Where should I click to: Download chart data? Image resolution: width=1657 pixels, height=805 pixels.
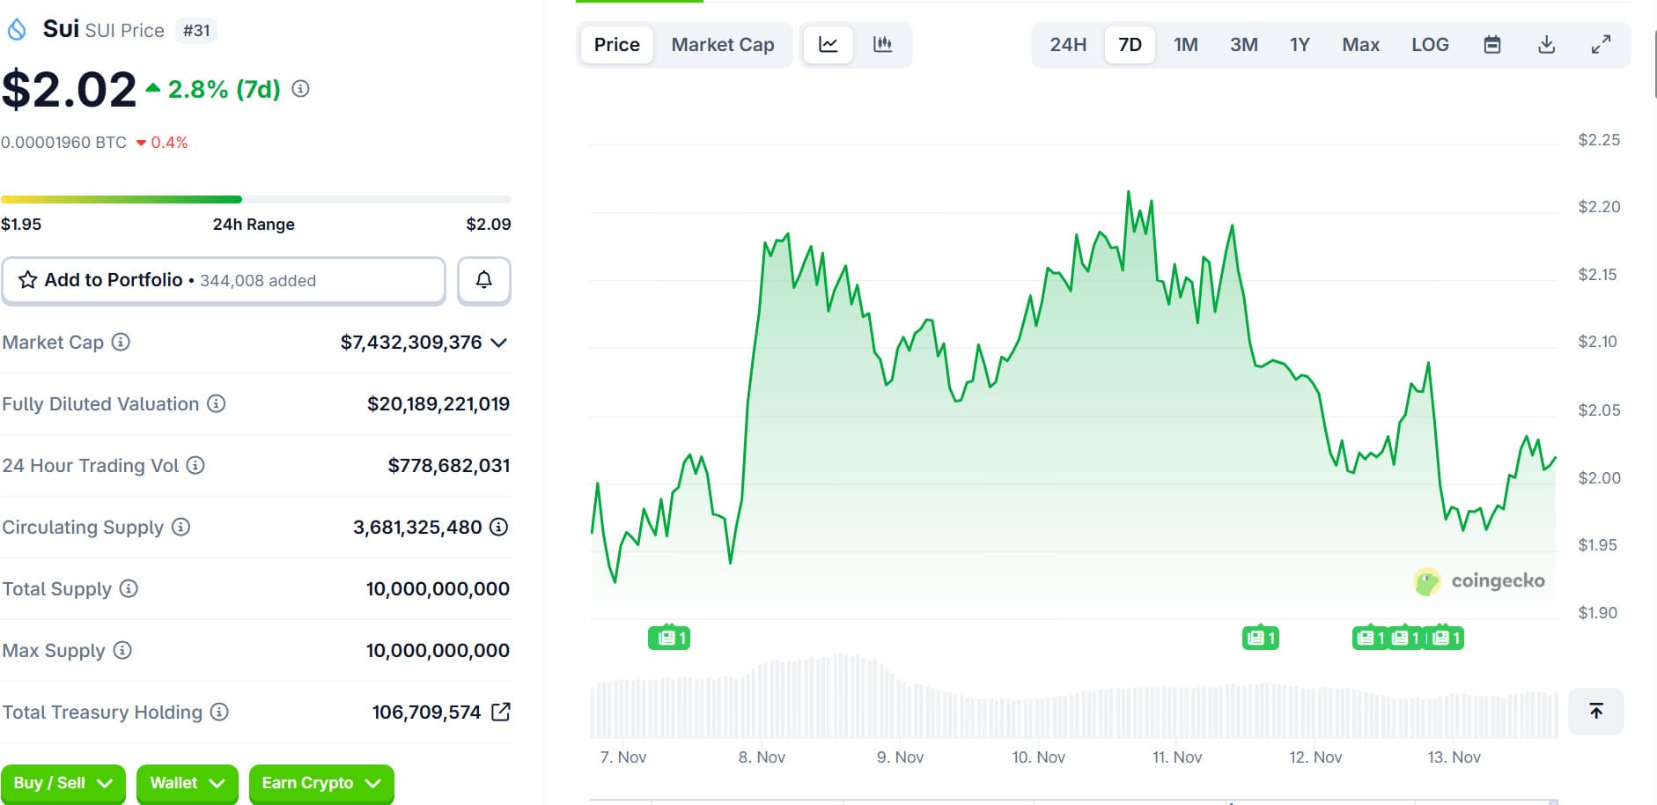1546,44
